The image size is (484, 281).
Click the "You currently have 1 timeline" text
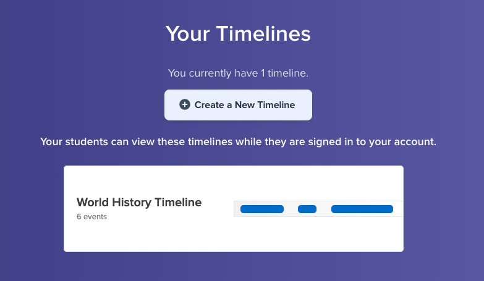coord(238,73)
